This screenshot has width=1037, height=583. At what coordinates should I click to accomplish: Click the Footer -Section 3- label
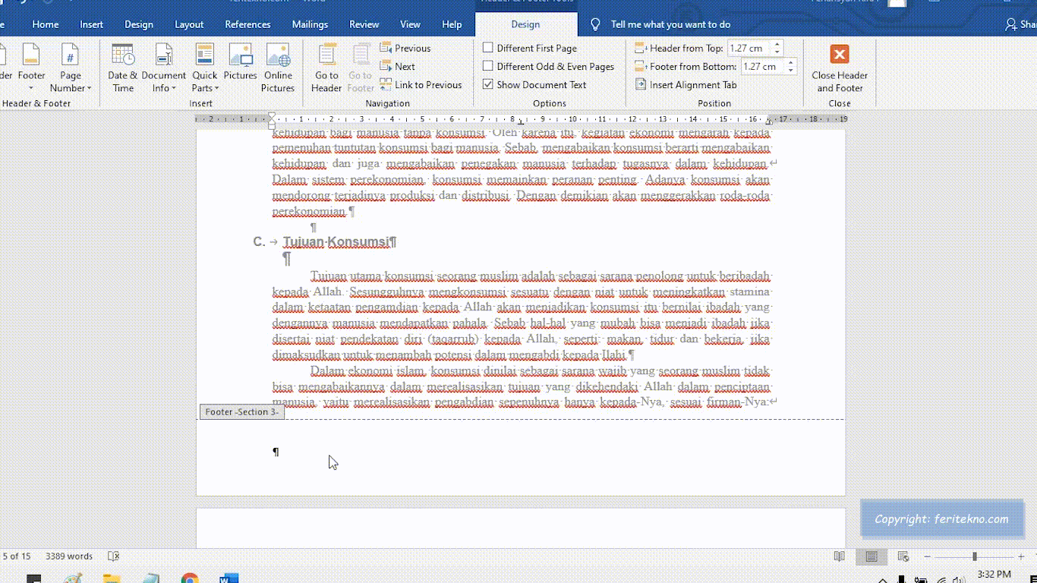(x=242, y=411)
